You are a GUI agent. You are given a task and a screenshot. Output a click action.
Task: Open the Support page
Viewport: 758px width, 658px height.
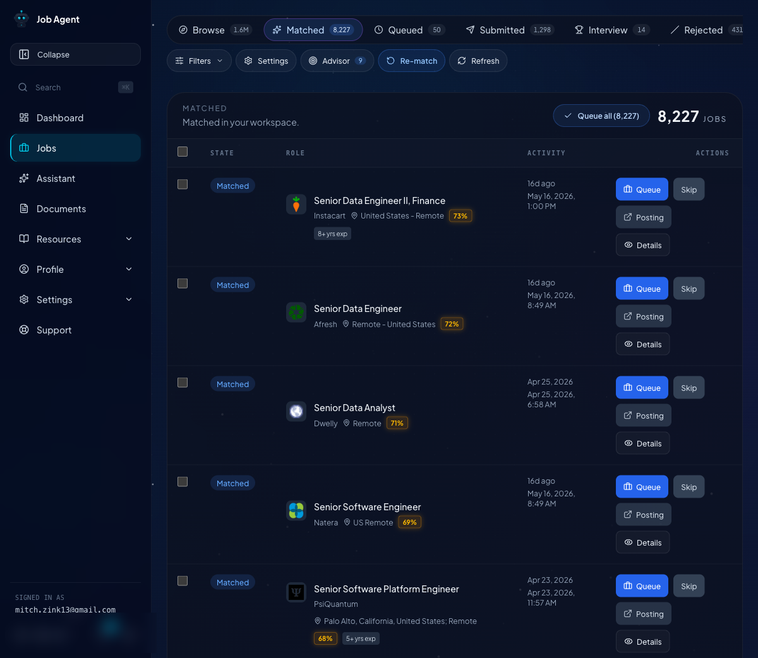coord(75,330)
